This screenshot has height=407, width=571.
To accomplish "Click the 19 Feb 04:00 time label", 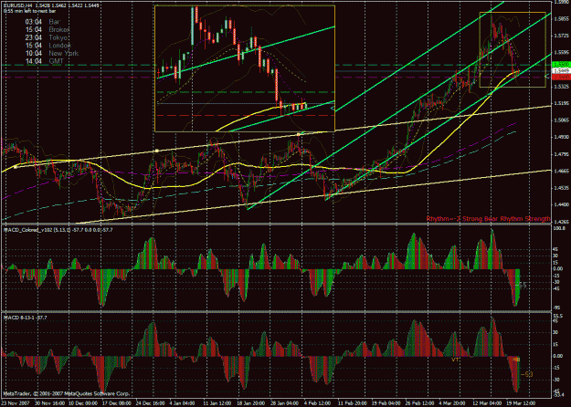I will [386, 403].
